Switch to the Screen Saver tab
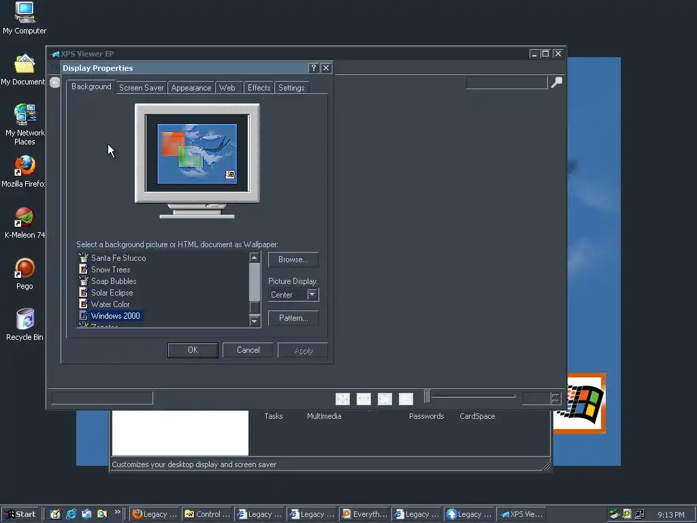 (142, 88)
